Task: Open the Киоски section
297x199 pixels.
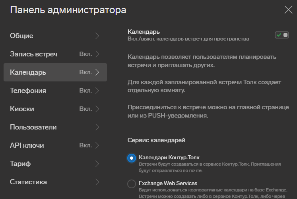Action: click(x=55, y=109)
